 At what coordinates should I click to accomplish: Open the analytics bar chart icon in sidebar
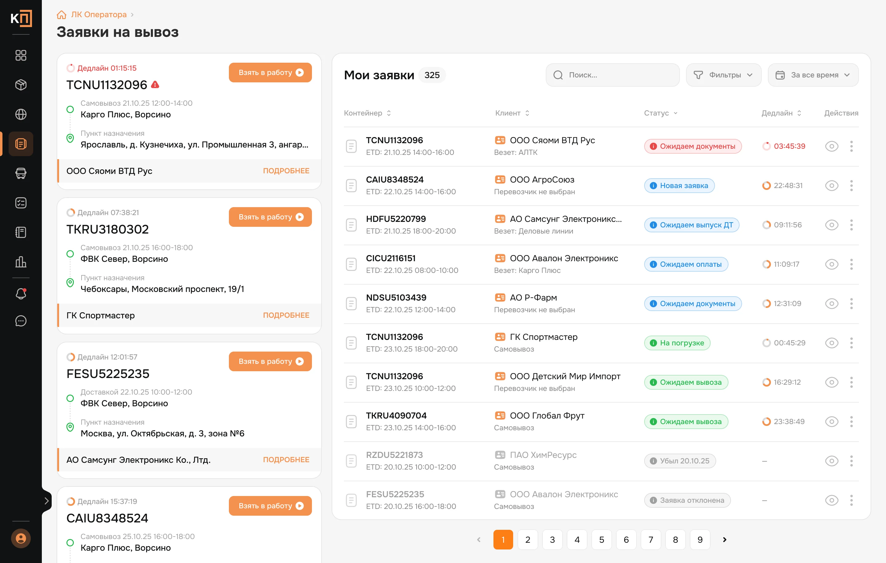21,262
